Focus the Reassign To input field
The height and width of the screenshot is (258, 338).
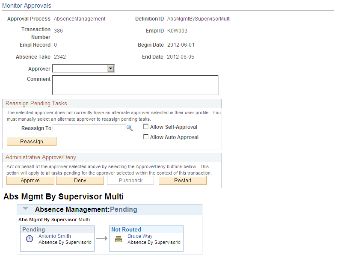(x=89, y=128)
